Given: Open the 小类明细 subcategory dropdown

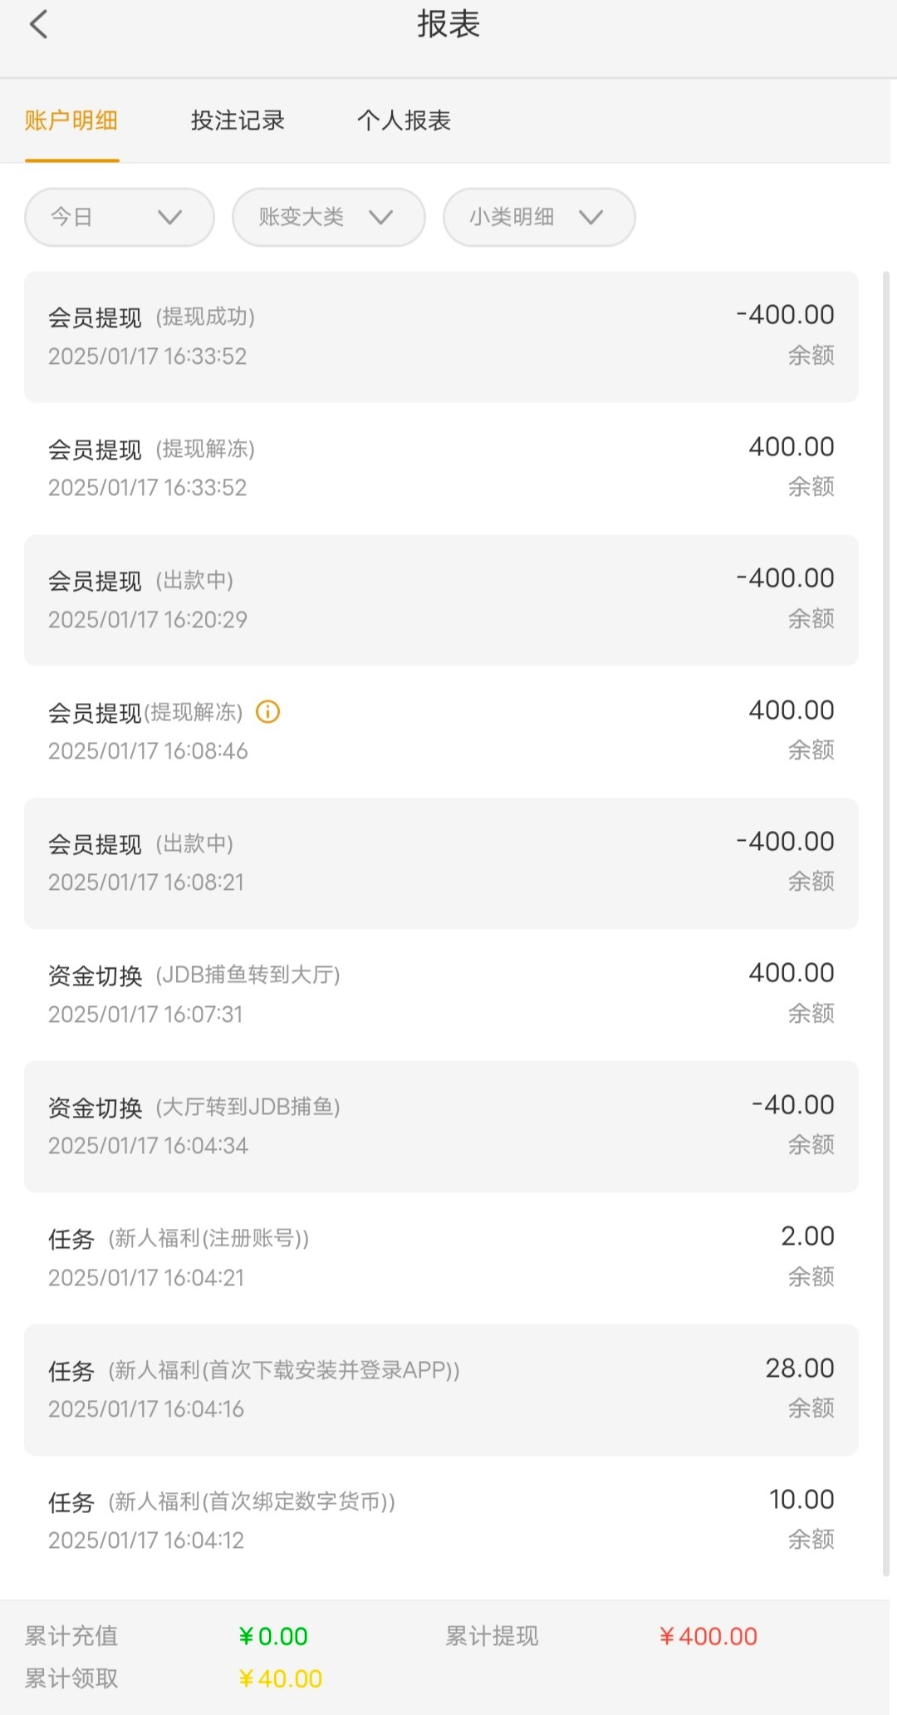Looking at the screenshot, I should 539,218.
